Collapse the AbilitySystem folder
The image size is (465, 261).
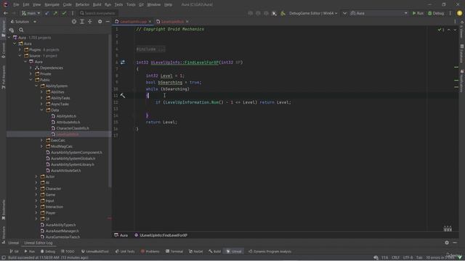click(x=36, y=86)
